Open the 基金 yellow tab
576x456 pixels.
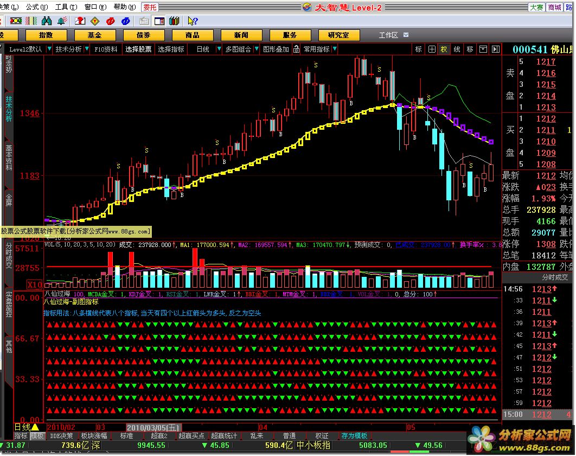pyautogui.click(x=95, y=35)
